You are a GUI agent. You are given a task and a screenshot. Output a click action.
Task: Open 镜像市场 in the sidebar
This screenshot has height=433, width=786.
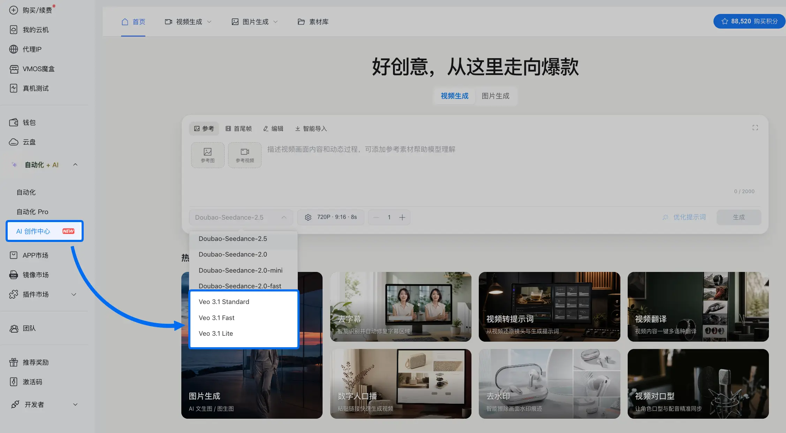pos(29,275)
